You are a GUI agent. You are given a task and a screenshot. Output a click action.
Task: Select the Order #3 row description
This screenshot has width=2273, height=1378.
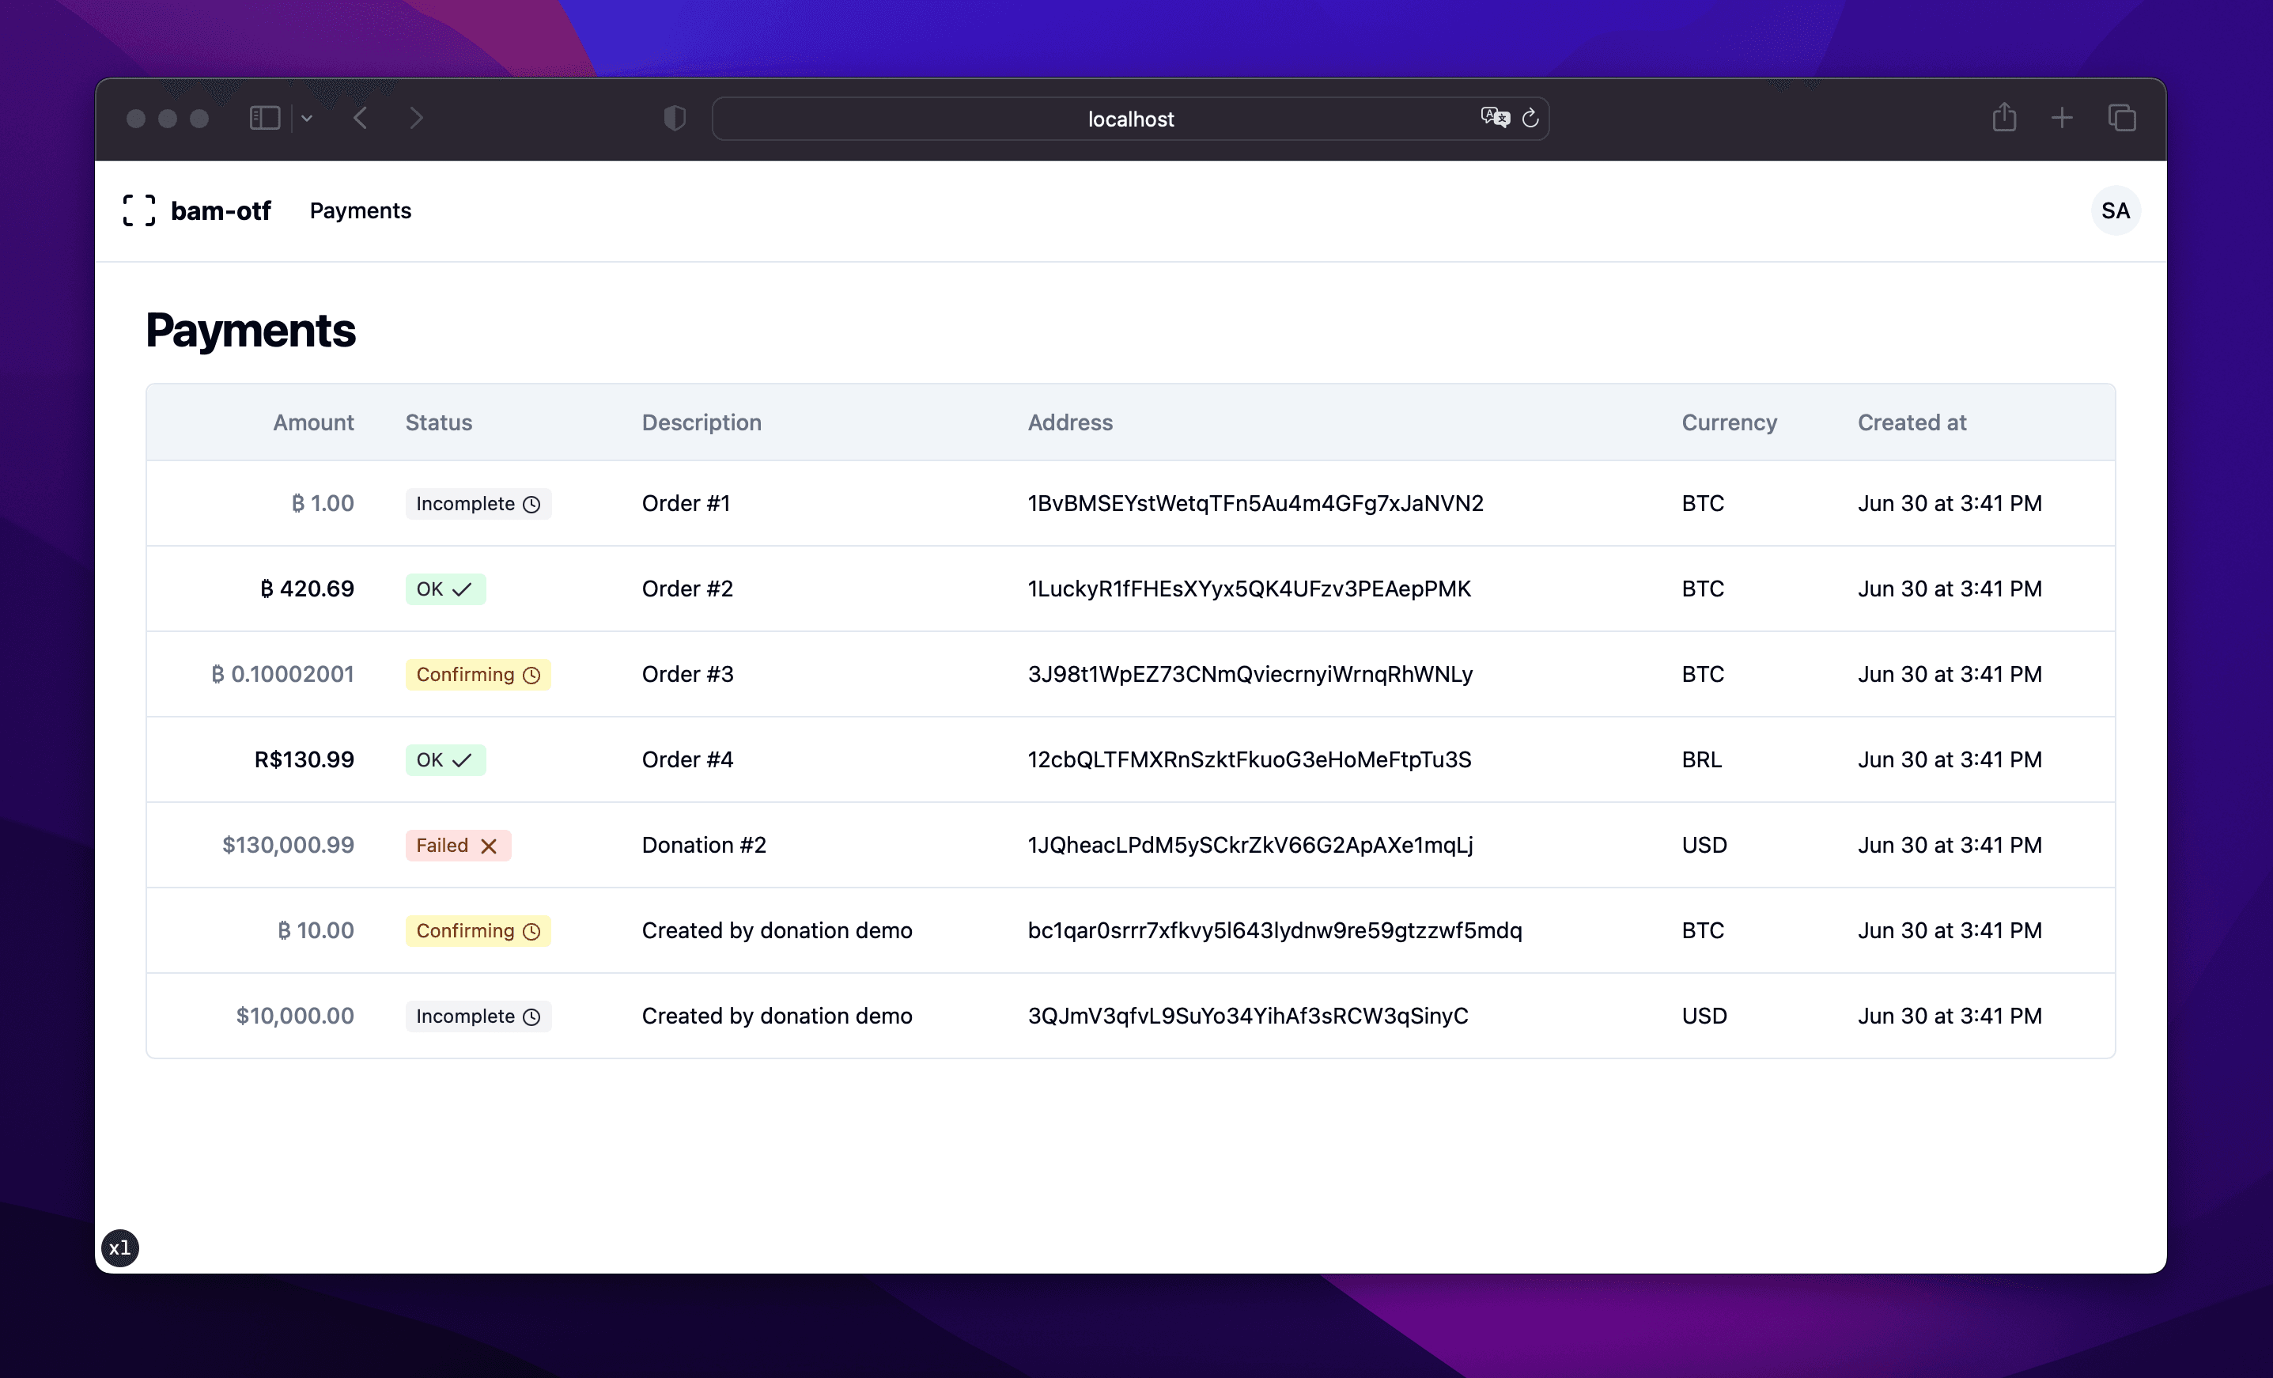[x=687, y=675]
